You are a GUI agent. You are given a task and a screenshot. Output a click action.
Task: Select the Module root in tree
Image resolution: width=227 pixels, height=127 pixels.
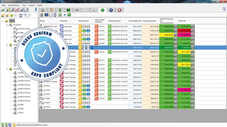point(12,21)
